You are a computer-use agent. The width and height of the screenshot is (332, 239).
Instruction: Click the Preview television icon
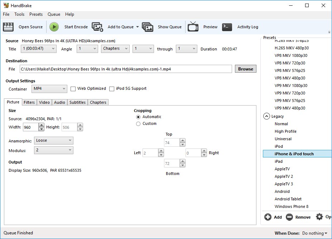click(193, 26)
